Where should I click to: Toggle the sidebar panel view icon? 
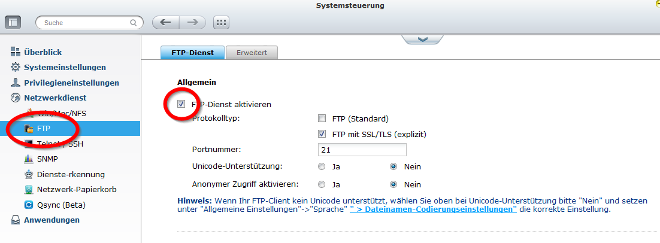[13, 23]
